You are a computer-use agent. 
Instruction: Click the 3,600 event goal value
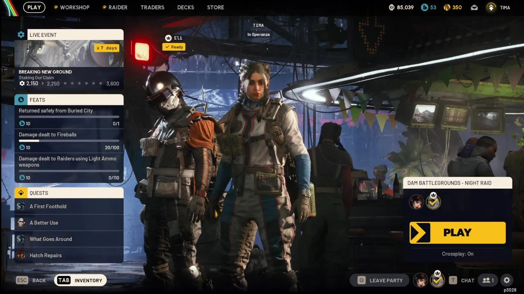(x=113, y=84)
